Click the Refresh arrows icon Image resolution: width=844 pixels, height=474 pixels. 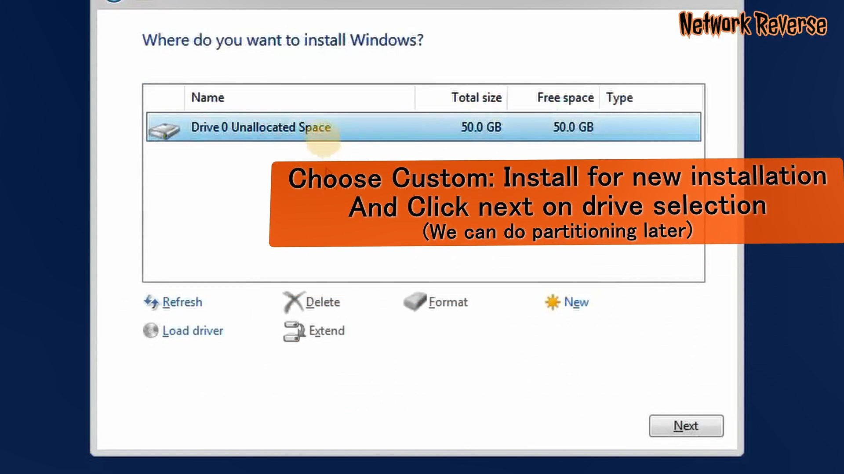click(151, 302)
